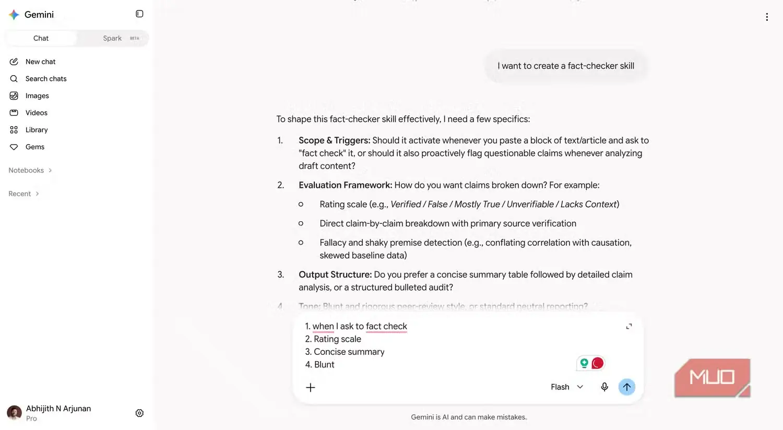
Task: Click the red extension icon in prompt box
Action: pyautogui.click(x=598, y=363)
